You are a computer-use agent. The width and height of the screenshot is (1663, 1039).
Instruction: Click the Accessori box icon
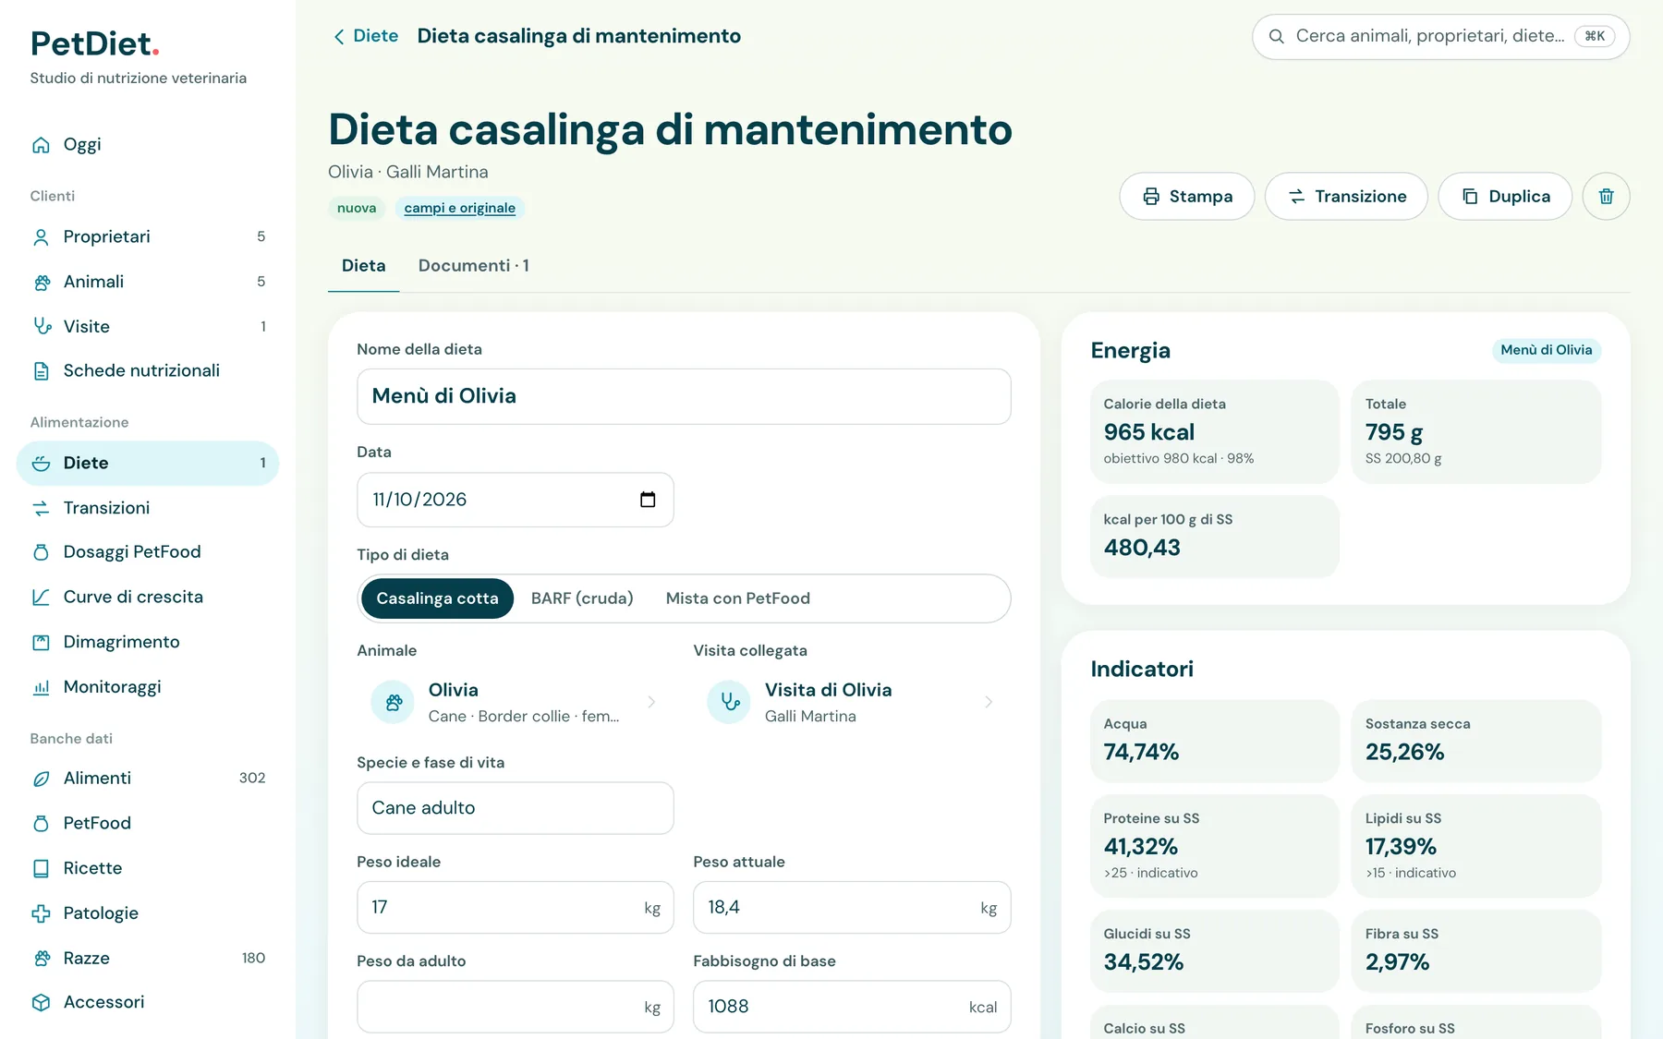(x=41, y=1002)
